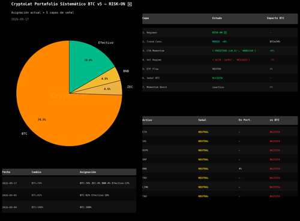Click the square icon after the RISK-ON title
This screenshot has height=221, width=300.
130,4
